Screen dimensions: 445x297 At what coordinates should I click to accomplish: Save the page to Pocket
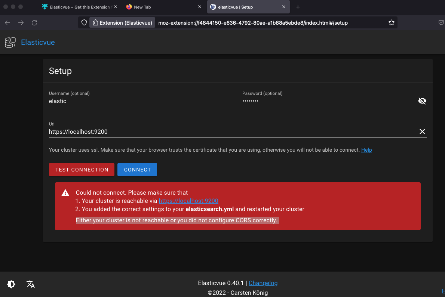click(x=441, y=22)
